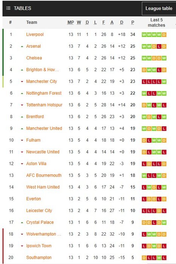Click Tottenham Hotspur's red down-arrow indicator
This screenshot has width=176, height=264.
point(22,105)
